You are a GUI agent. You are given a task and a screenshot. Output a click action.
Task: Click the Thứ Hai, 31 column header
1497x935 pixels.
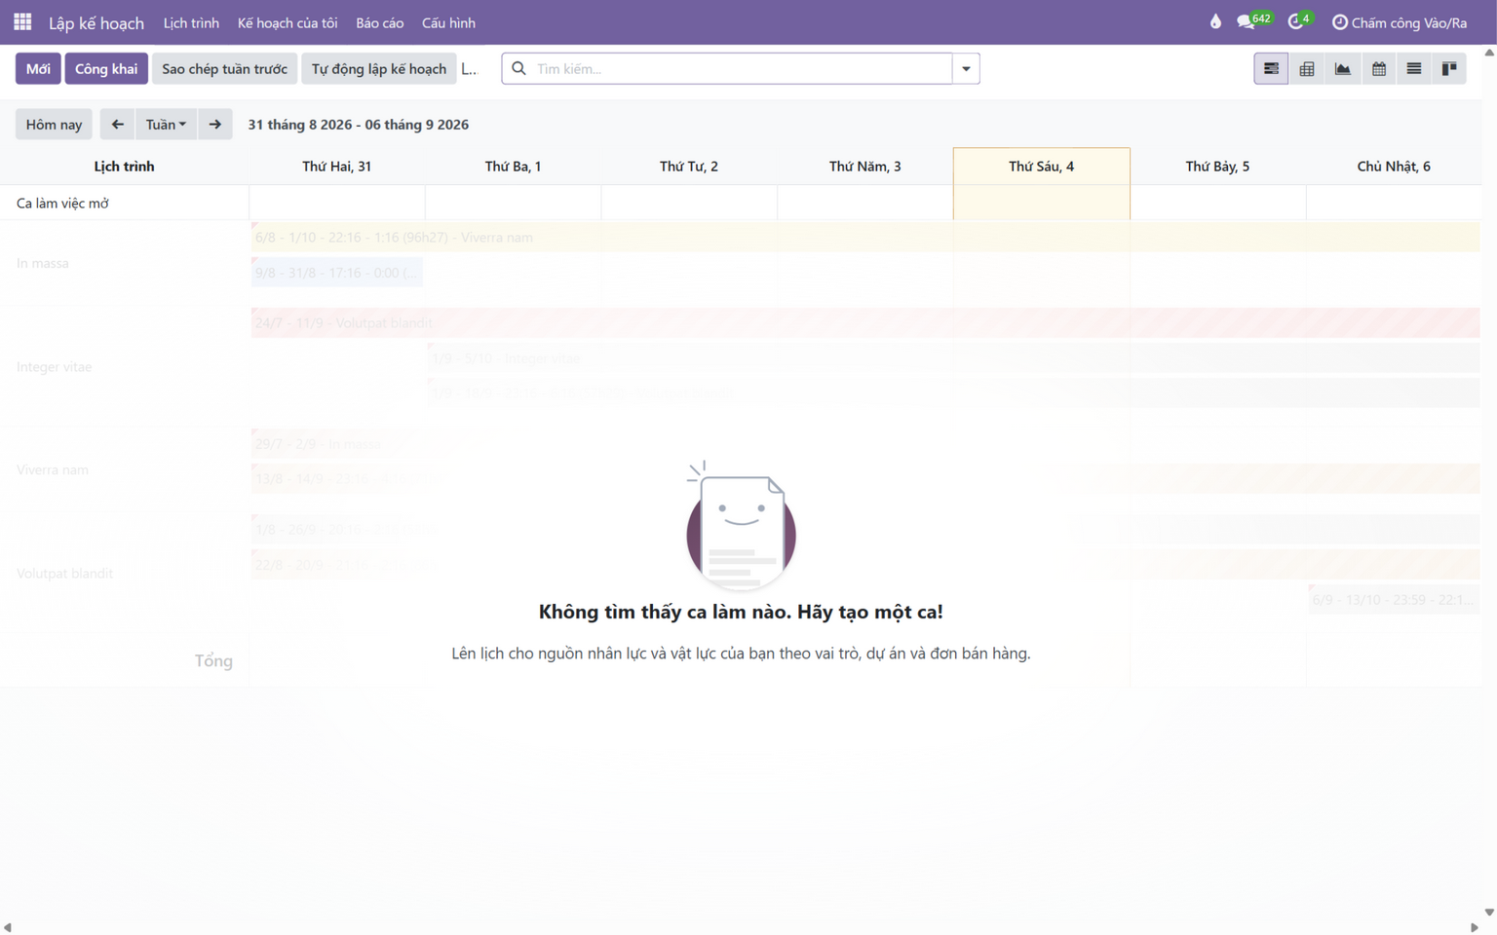(x=337, y=167)
